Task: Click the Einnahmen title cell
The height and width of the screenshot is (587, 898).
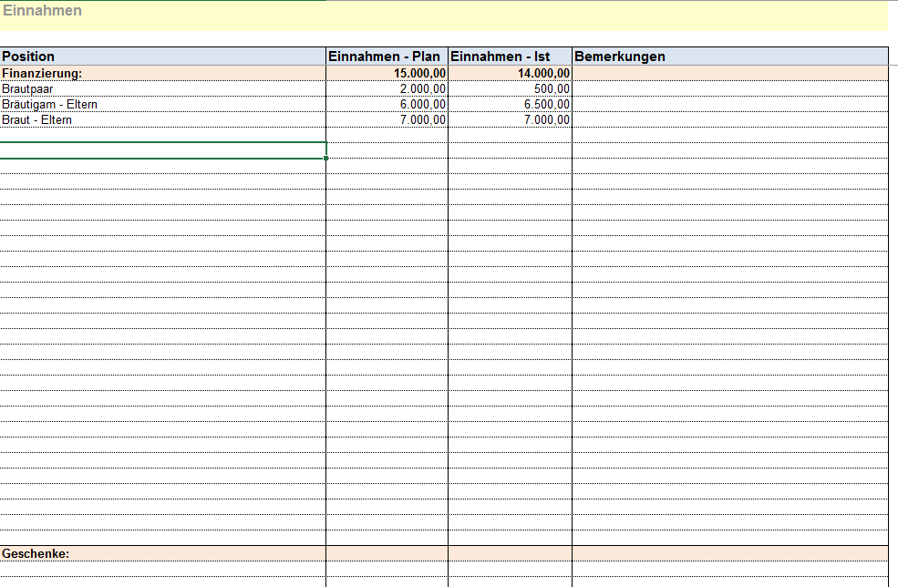Action: click(x=42, y=11)
